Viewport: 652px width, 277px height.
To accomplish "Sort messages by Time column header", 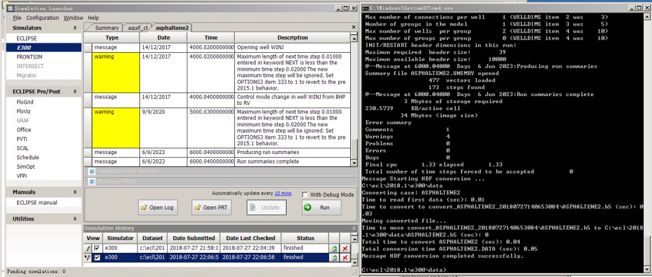I will point(211,38).
